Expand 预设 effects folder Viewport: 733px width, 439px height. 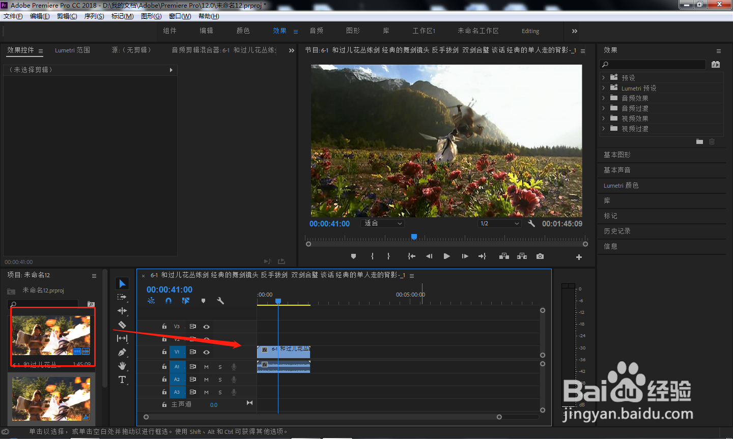pyautogui.click(x=604, y=78)
